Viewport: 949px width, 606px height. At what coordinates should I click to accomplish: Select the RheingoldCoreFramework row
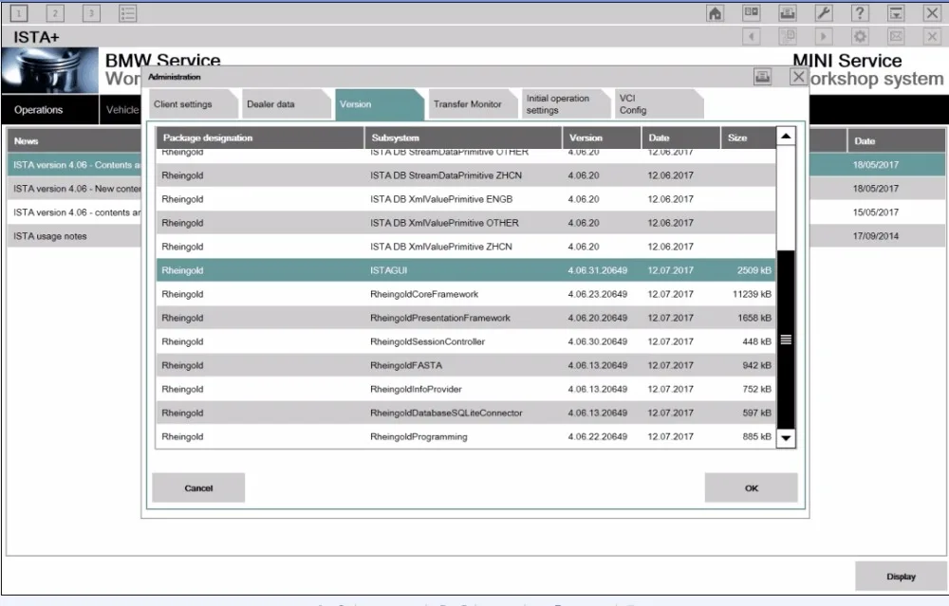(466, 294)
